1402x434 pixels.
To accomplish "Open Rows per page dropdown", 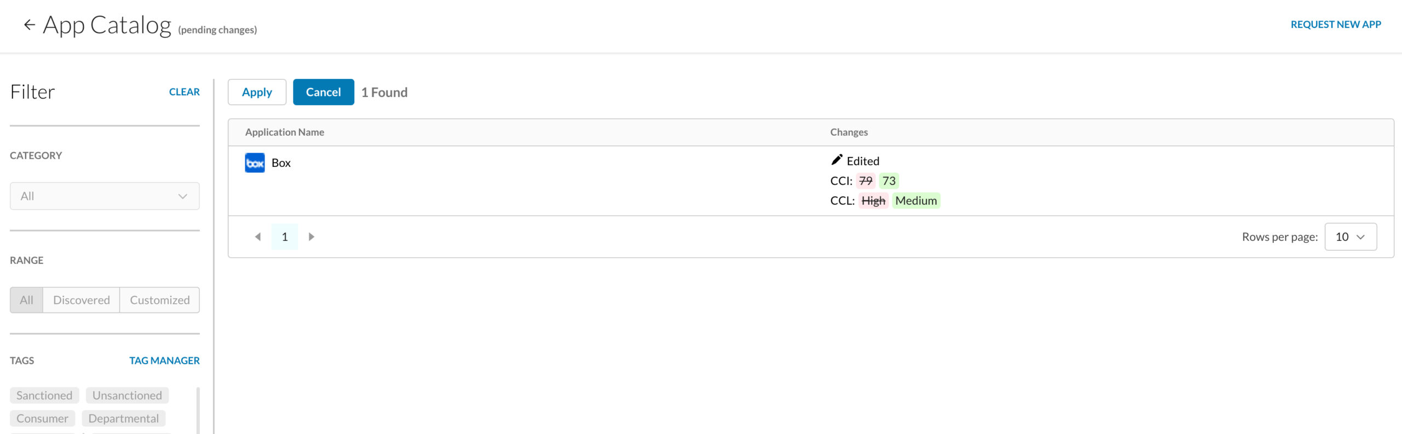I will pos(1351,237).
